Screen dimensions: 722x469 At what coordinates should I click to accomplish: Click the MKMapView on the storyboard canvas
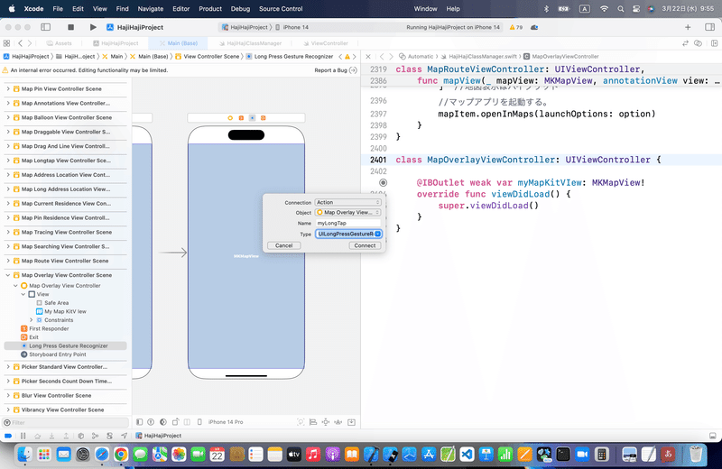[245, 256]
